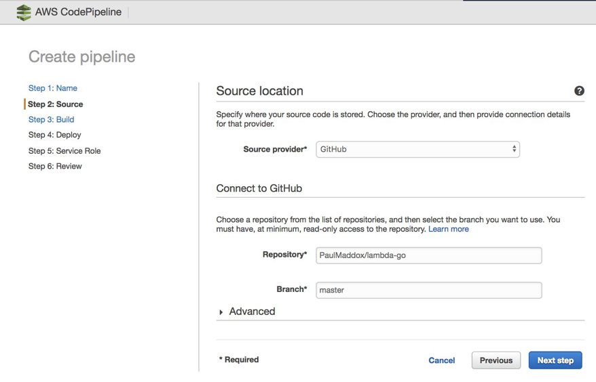This screenshot has height=382, width=596.
Task: Open the help question mark icon
Action: click(579, 91)
